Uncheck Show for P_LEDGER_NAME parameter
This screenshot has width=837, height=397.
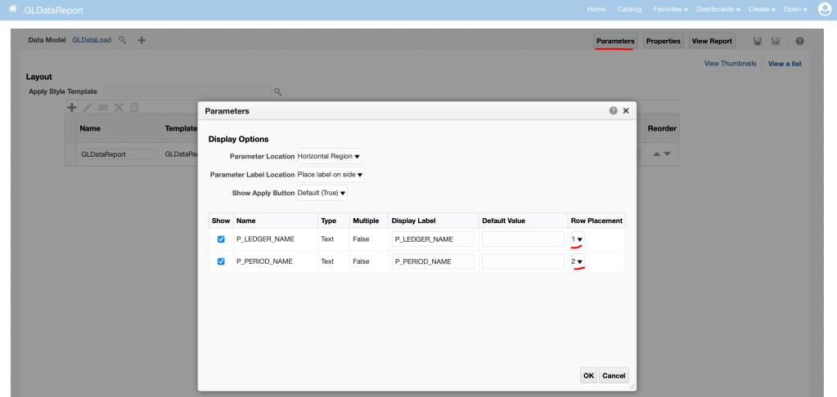pyautogui.click(x=221, y=239)
